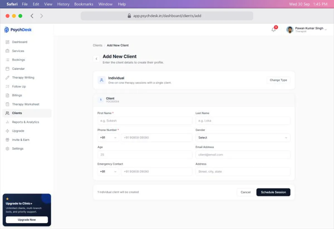Screen dimensions: 334x229
Task: Click the Services briefcase icon
Action: coord(8,51)
